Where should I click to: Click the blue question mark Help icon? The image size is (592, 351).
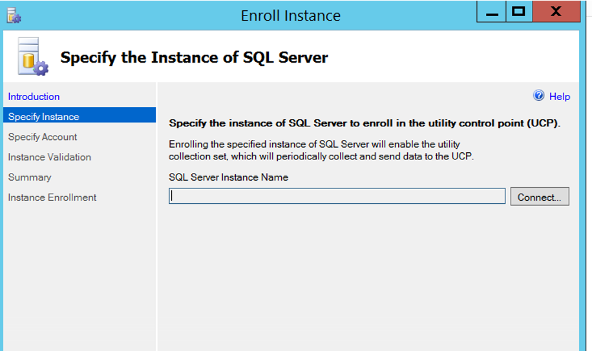pos(538,95)
